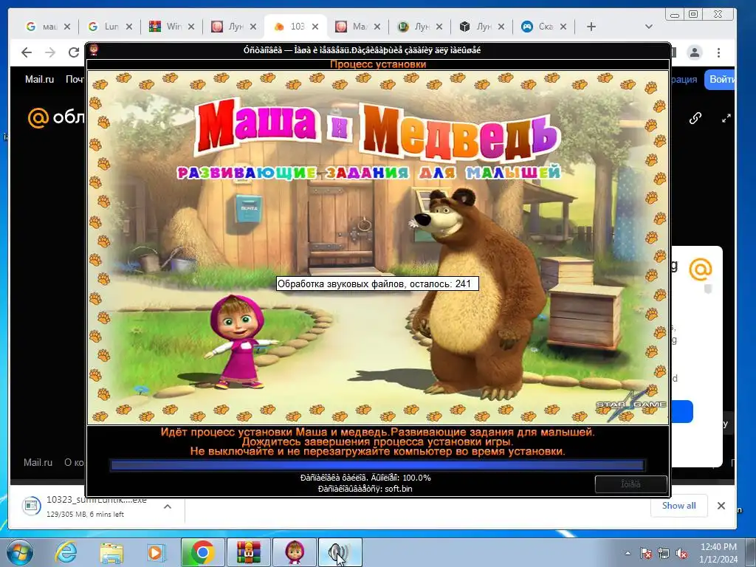The height and width of the screenshot is (567, 756).
Task: Switch to the 'Ma' browser tab
Action: 353,27
